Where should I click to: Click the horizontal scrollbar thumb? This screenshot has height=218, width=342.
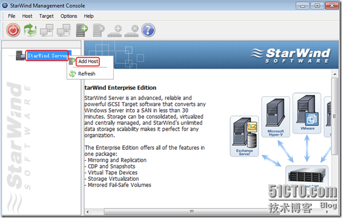192,211
